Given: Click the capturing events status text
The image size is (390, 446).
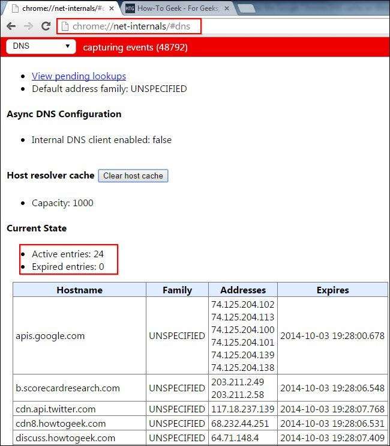Looking at the screenshot, I should coord(135,47).
